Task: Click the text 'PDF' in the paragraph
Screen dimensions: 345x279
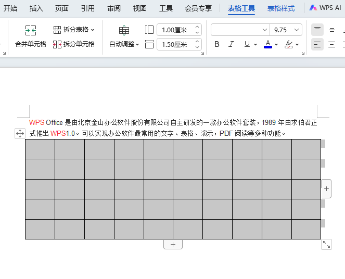Action: coord(226,133)
